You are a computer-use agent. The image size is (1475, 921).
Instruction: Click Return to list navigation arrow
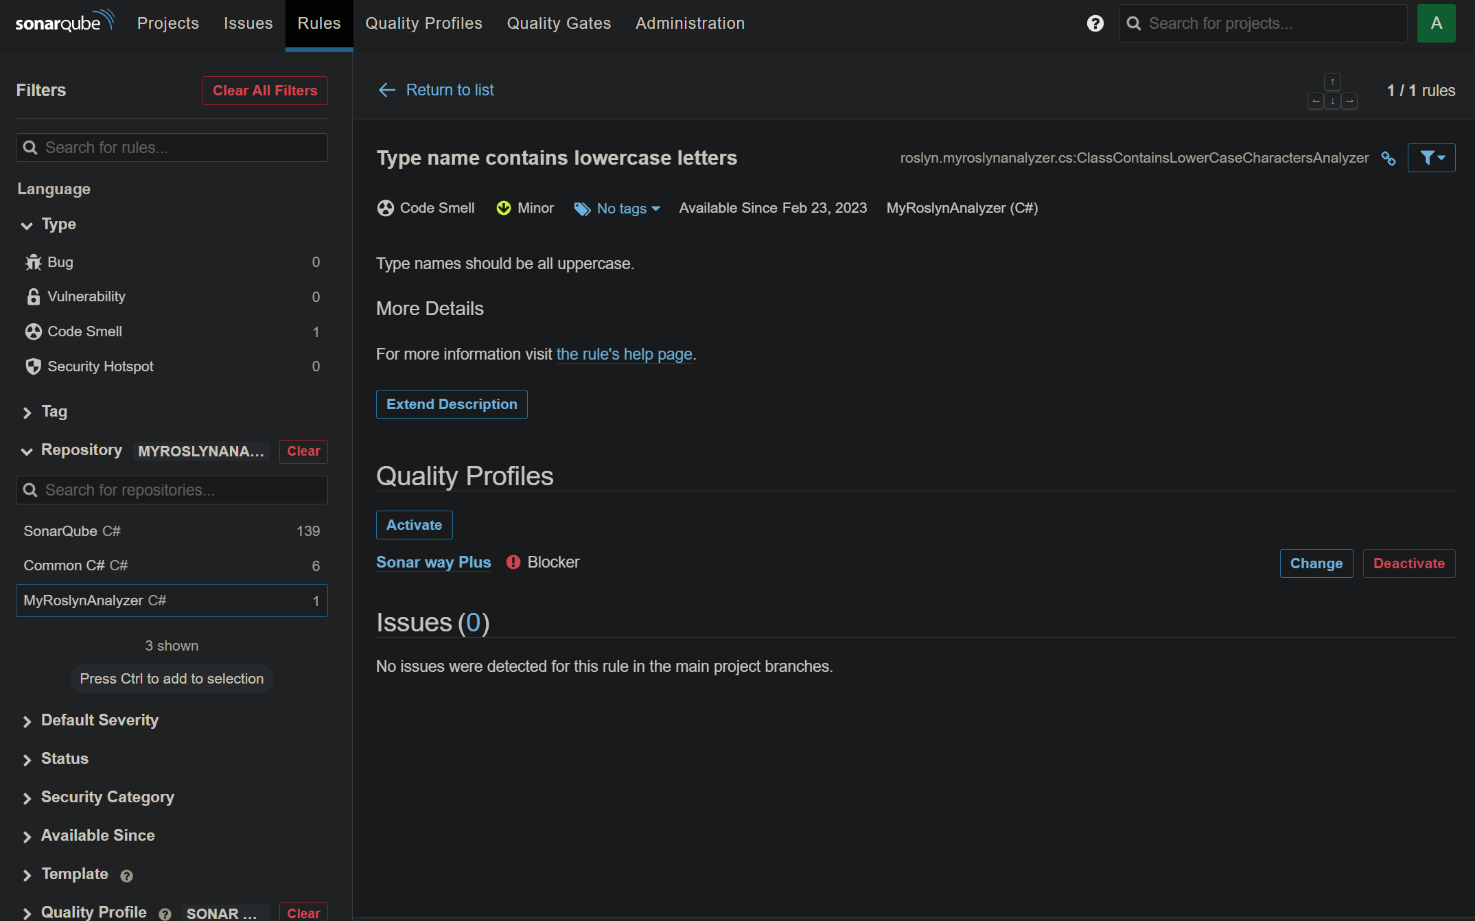tap(387, 90)
